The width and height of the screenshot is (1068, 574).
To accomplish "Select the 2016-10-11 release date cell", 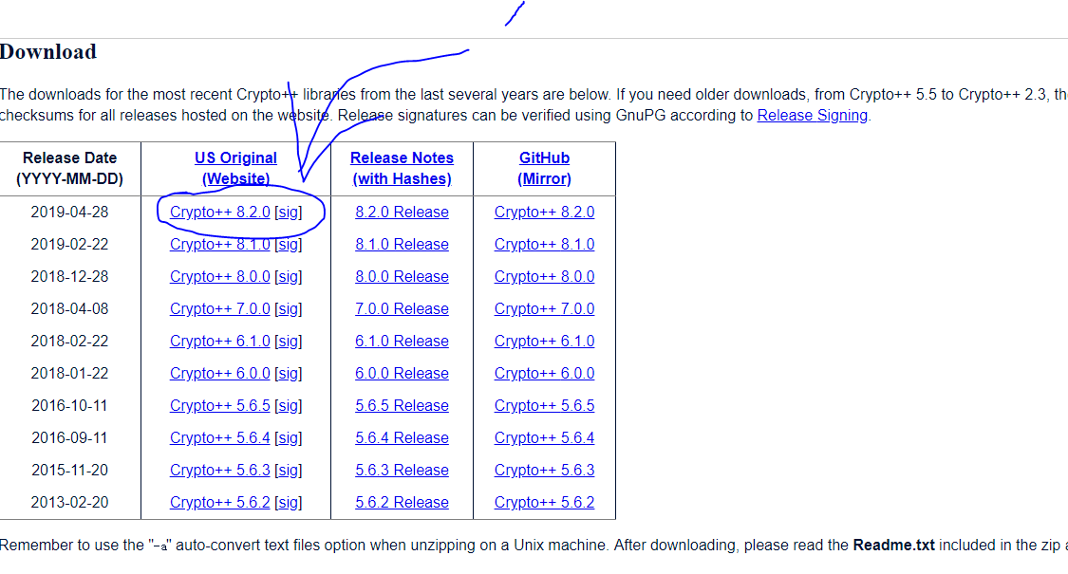I will coord(69,405).
